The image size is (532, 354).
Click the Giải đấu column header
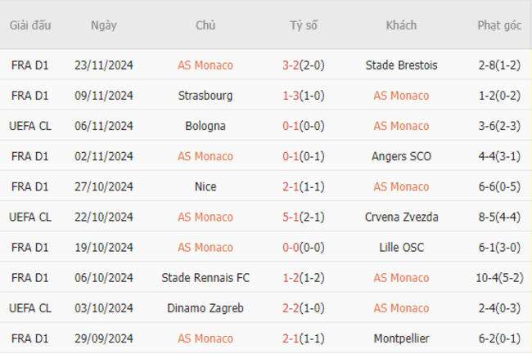coord(30,25)
